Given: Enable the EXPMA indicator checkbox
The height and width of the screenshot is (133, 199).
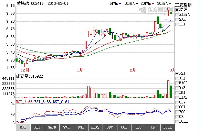Looking at the screenshot, I should (x=177, y=15).
